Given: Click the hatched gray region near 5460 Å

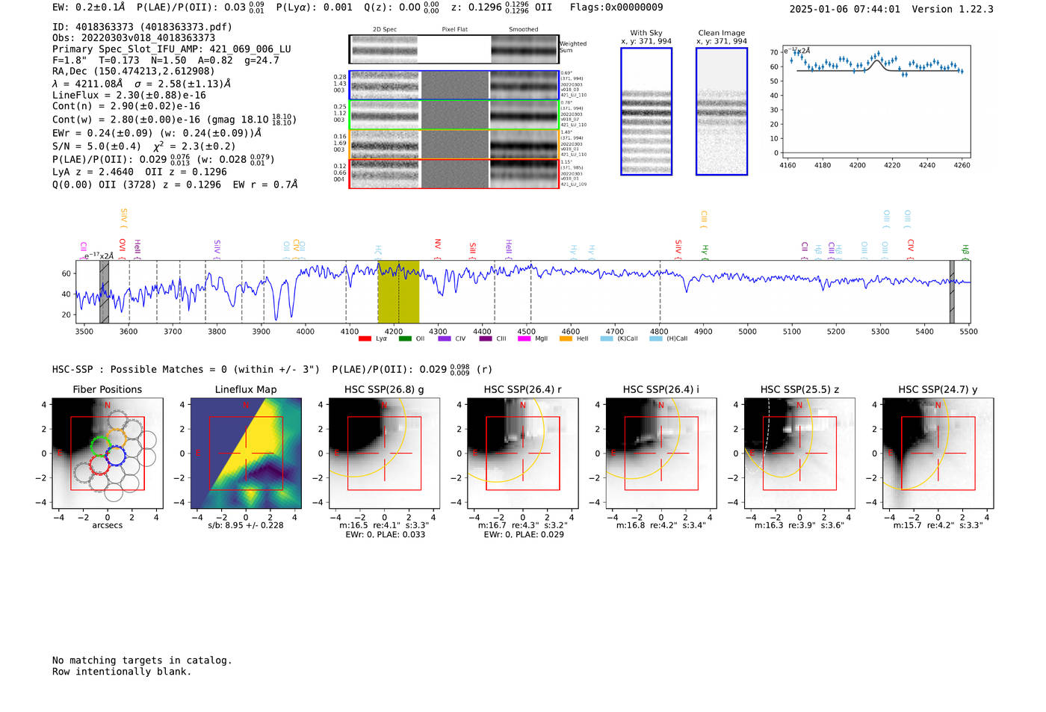Looking at the screenshot, I should (952, 292).
